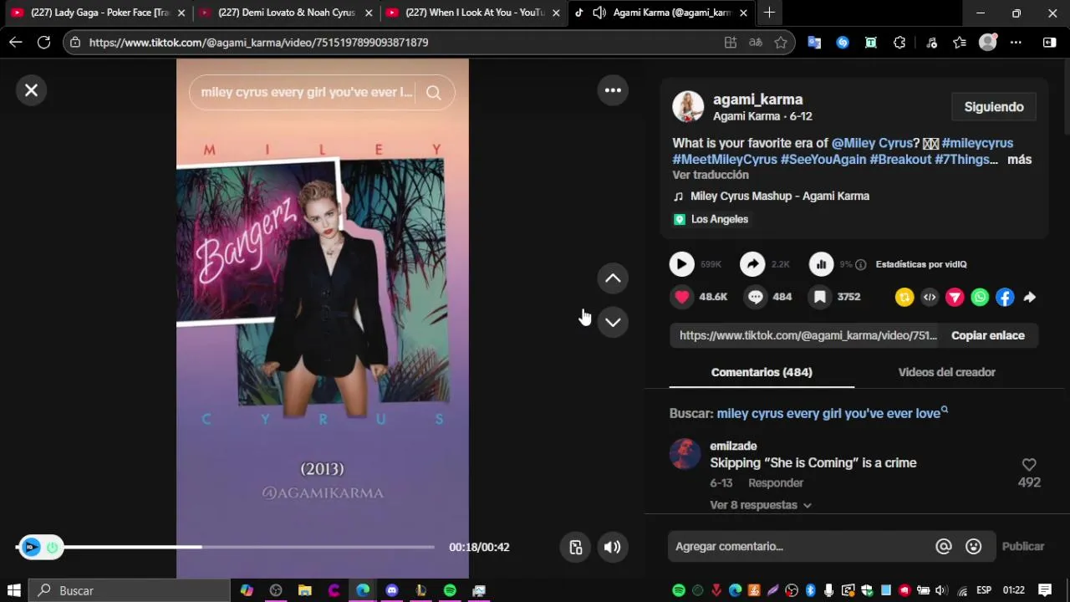This screenshot has height=602, width=1070.
Task: Open the agami_karma username link
Action: point(757,99)
